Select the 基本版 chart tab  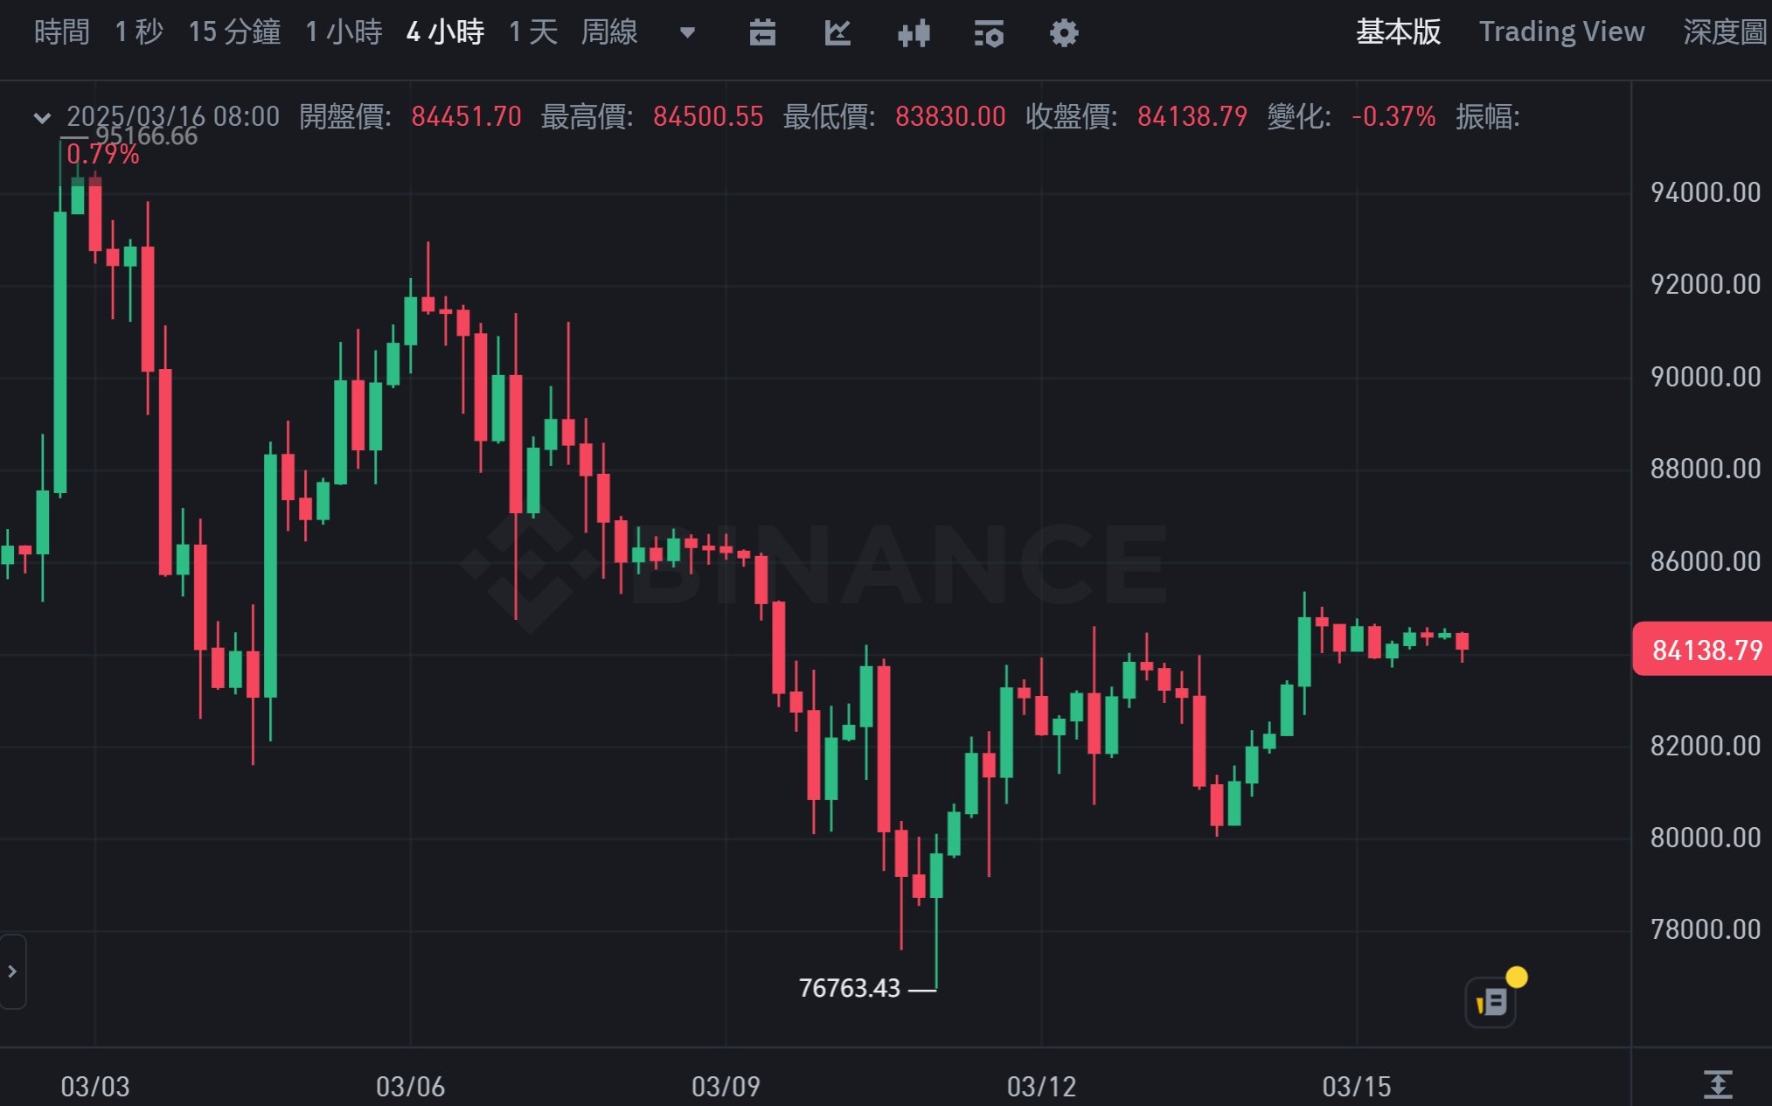(1398, 32)
